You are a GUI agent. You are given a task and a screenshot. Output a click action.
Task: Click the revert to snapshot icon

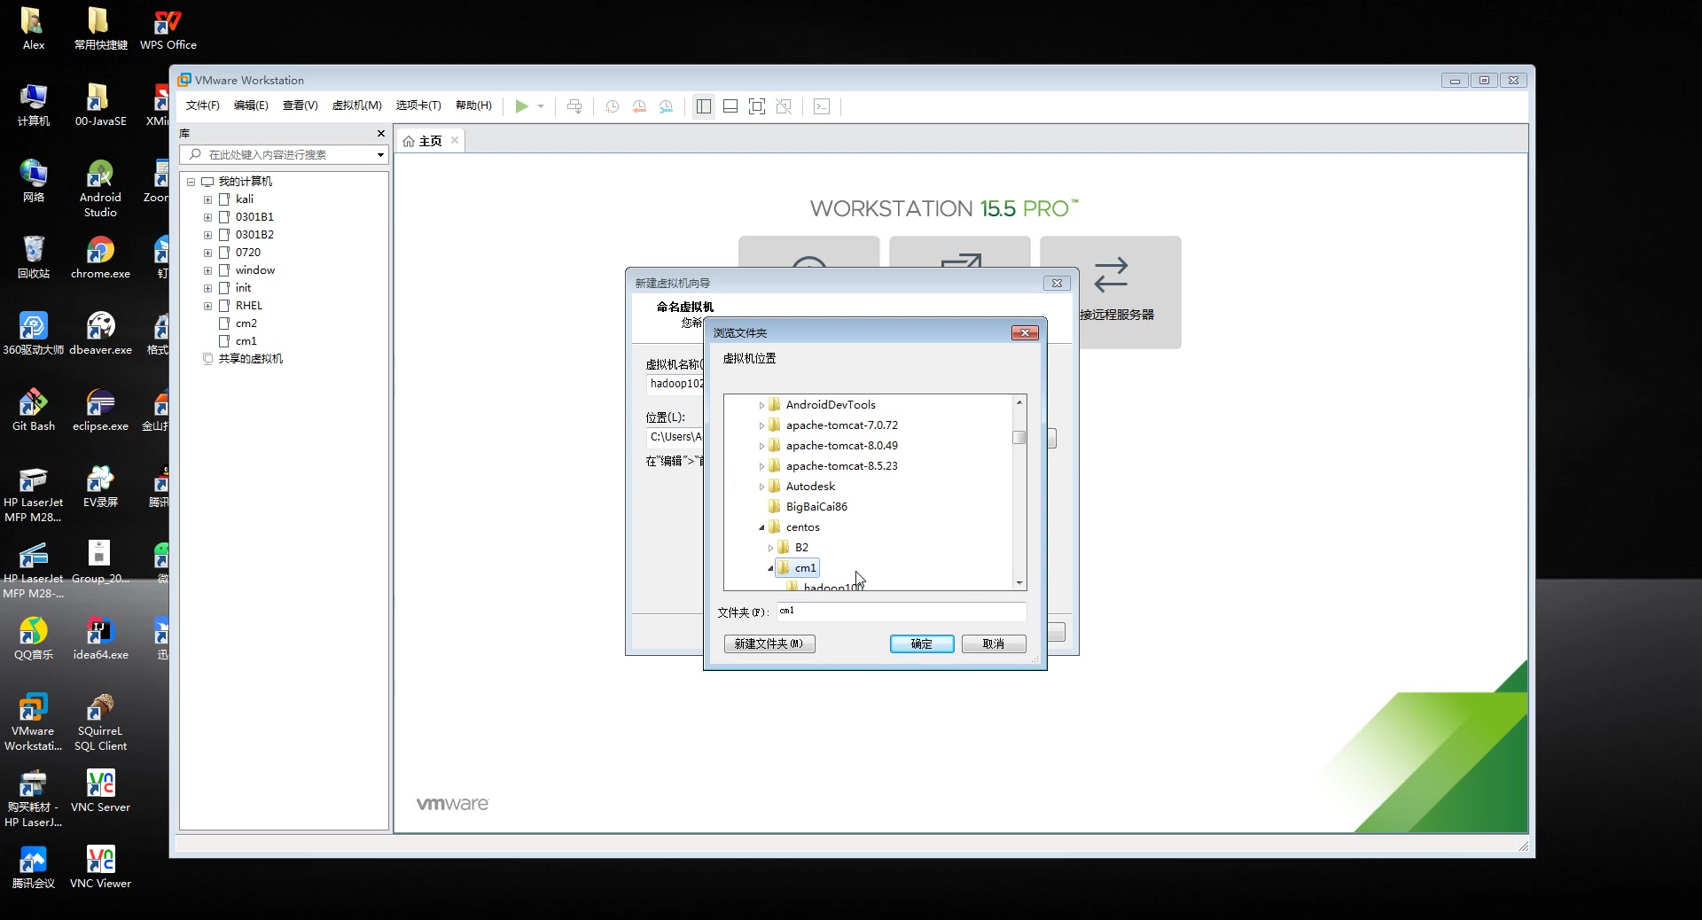[x=639, y=106]
